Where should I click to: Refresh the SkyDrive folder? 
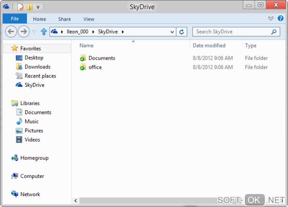pos(182,32)
